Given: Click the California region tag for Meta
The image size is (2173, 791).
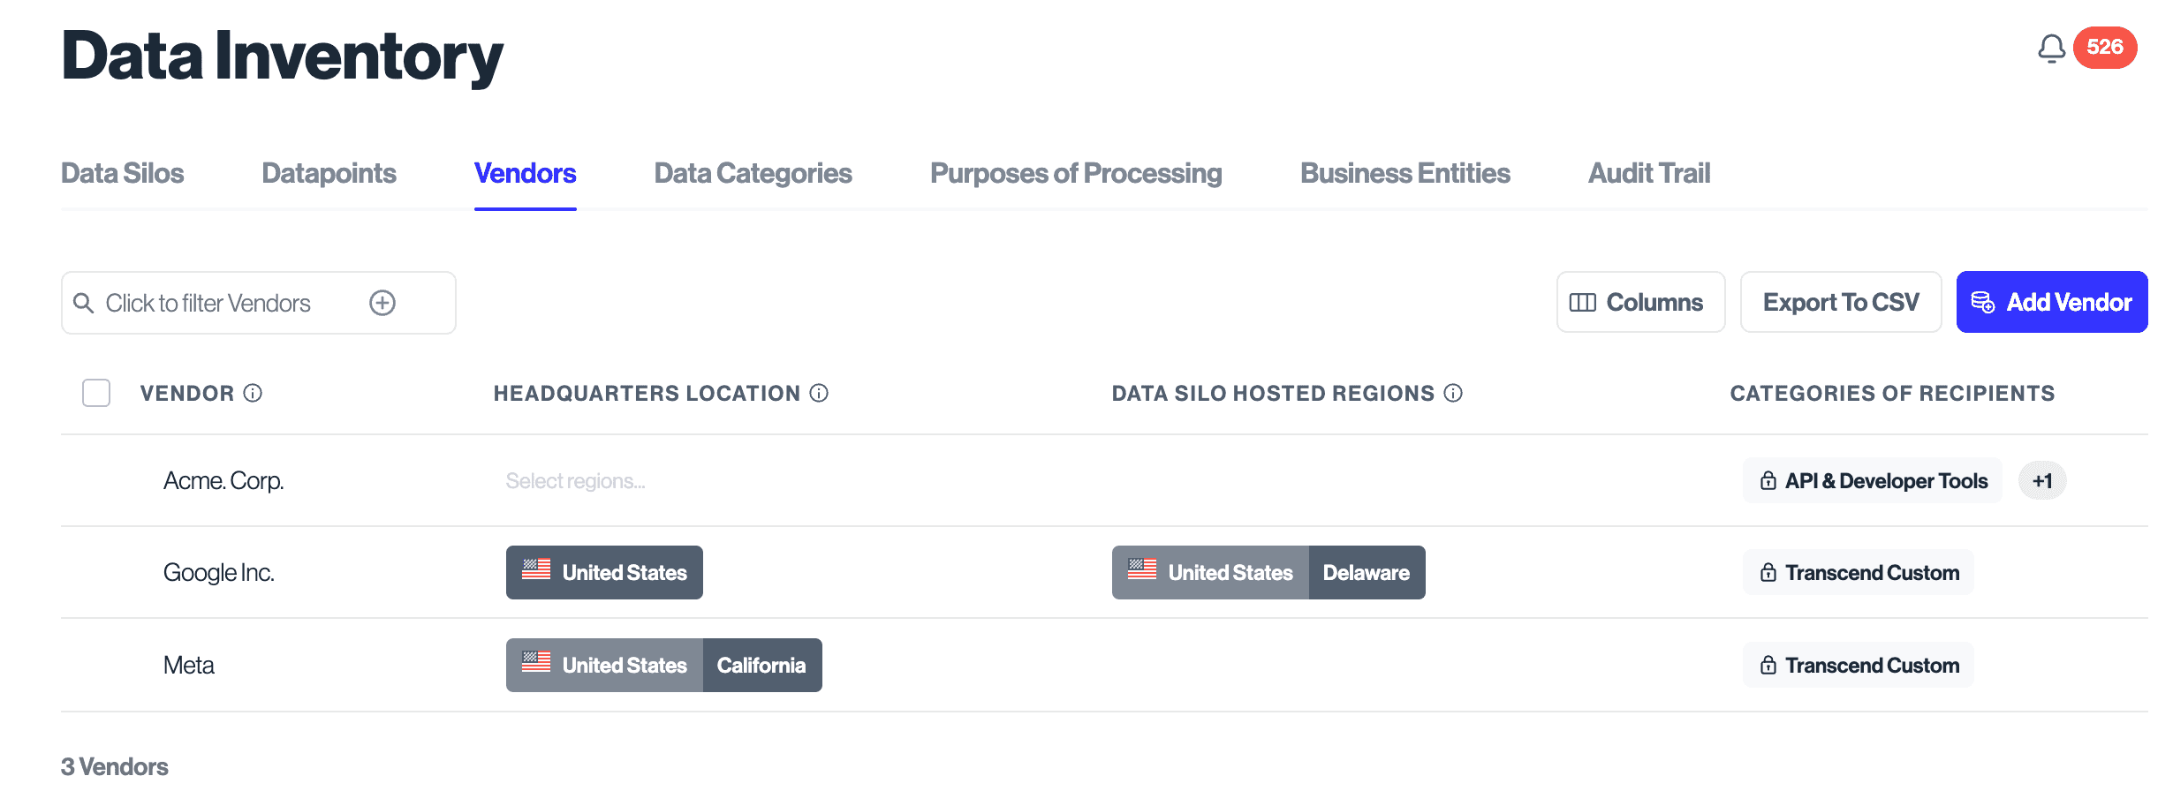Looking at the screenshot, I should pos(761,665).
